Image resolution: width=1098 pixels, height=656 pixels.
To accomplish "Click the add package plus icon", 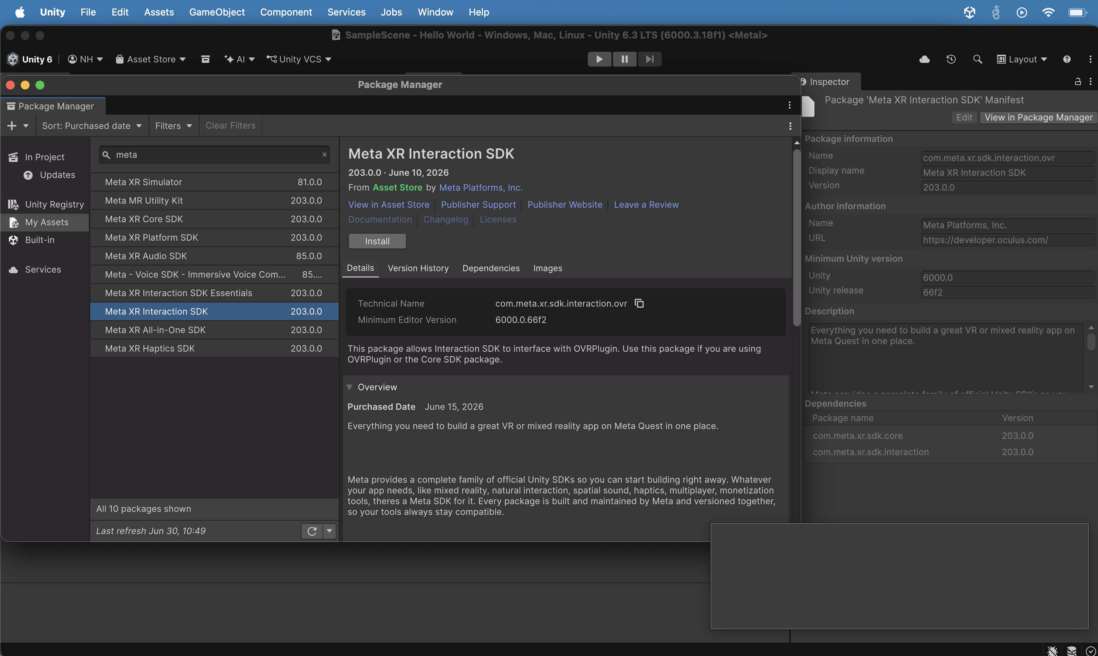I will tap(12, 125).
